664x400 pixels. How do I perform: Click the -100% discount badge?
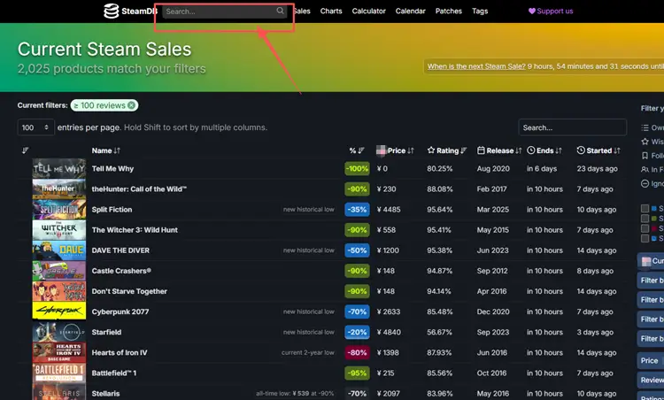[357, 168]
